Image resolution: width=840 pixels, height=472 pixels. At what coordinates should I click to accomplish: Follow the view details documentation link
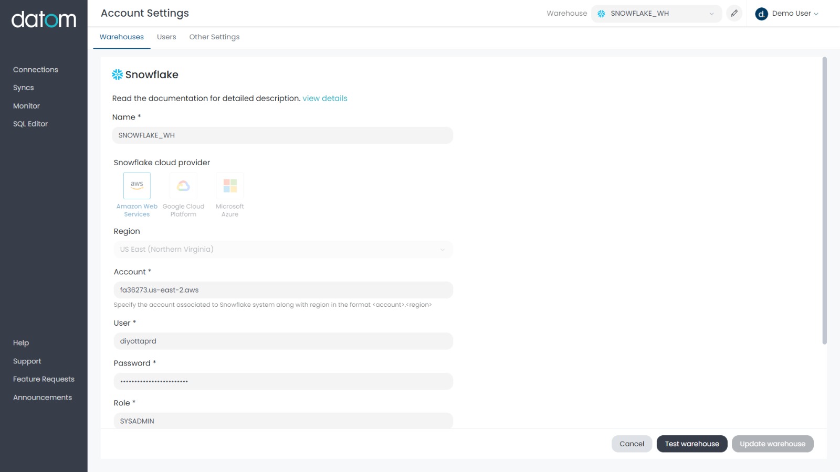(325, 99)
